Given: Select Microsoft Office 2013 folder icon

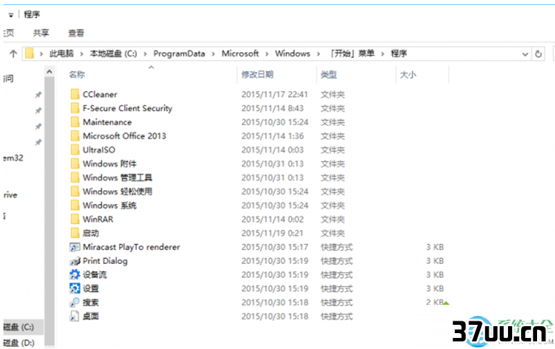Looking at the screenshot, I should click(75, 136).
